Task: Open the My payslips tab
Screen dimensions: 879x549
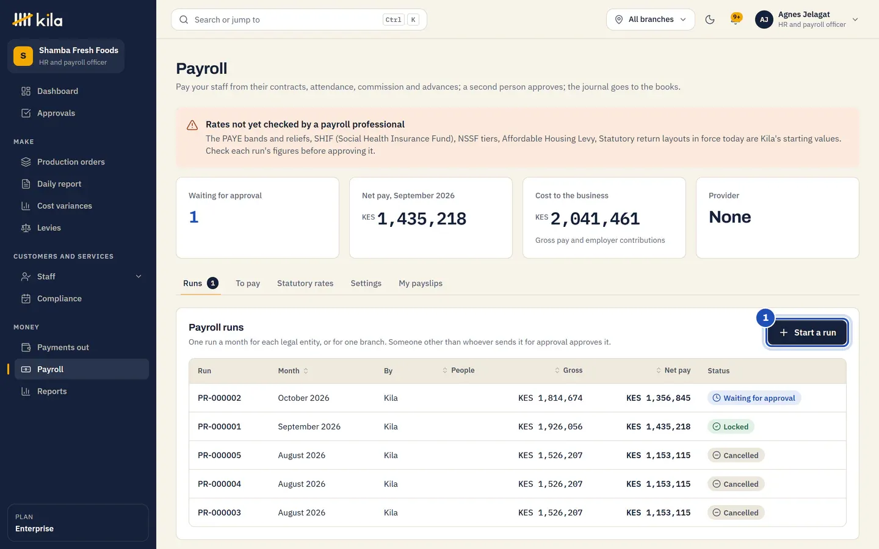Action: click(x=421, y=283)
